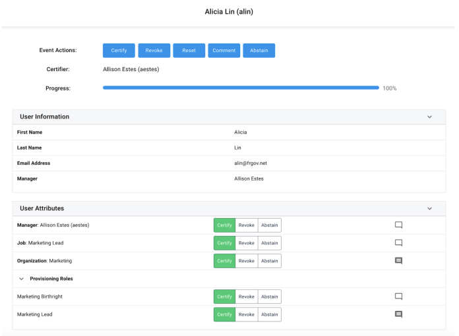Click the Comment event action button
Screen dimensions: 459x336
[x=224, y=51]
